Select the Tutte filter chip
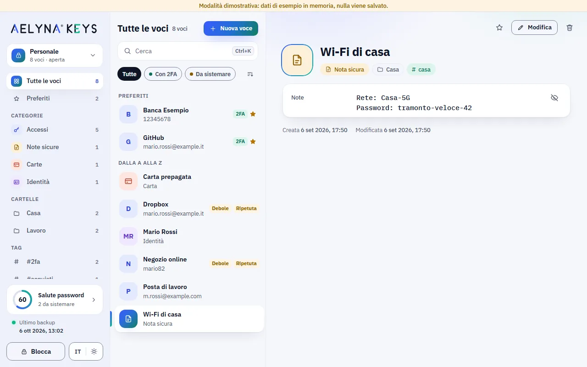 point(129,74)
